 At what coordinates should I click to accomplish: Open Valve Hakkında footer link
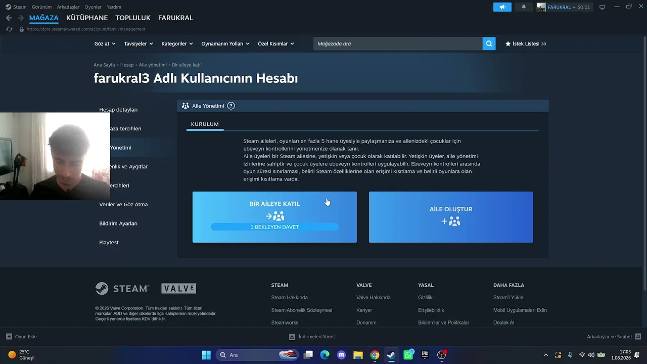(373, 298)
